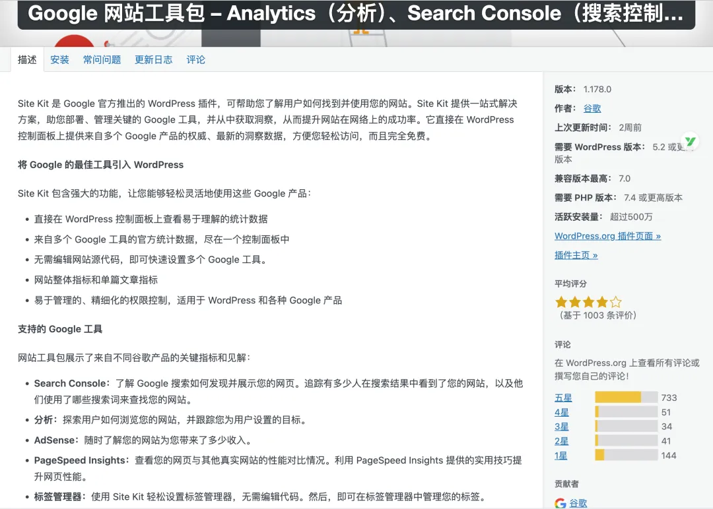Show 2星 reviews
713x509 pixels.
[562, 441]
